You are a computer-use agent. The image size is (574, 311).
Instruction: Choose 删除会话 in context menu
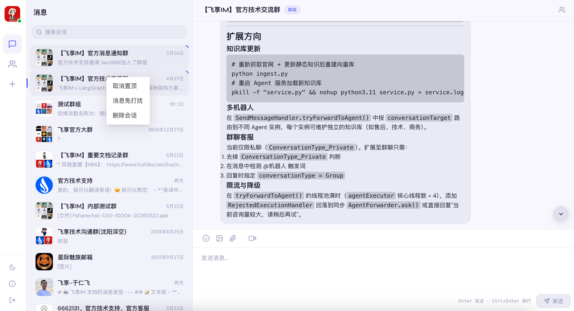click(128, 115)
